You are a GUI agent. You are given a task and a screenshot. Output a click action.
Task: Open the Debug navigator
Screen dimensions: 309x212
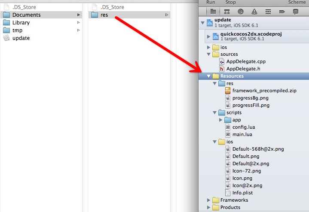coord(268,12)
